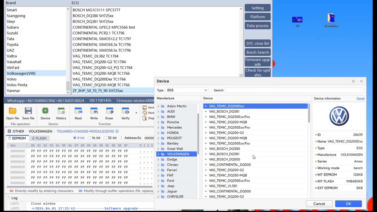Click the info icon beside TOUAREG-CHASSIS-MODULE(2010)
The height and width of the screenshot is (212, 377).
pos(117,131)
